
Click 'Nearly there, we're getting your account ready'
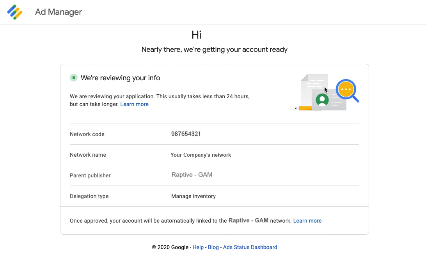[x=214, y=50]
